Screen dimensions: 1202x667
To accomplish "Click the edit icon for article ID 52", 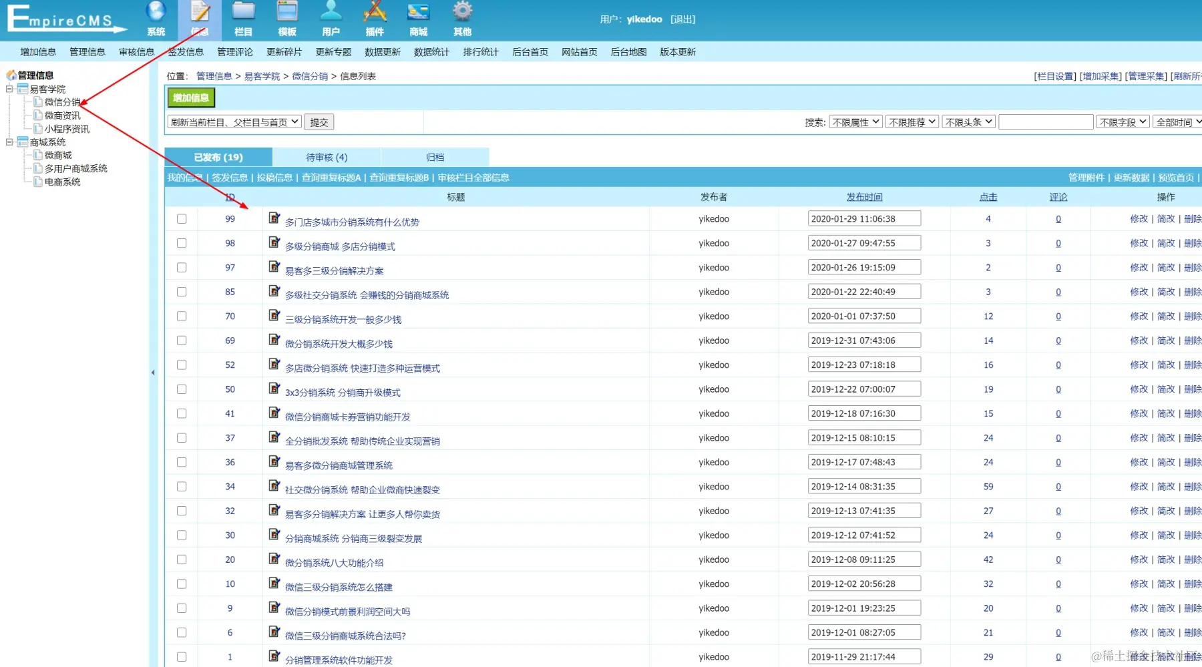I will [274, 364].
